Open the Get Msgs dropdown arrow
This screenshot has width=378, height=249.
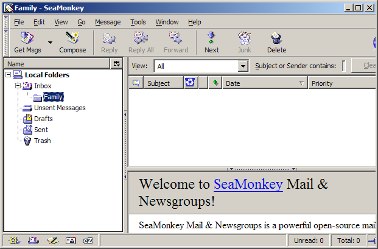pos(50,43)
